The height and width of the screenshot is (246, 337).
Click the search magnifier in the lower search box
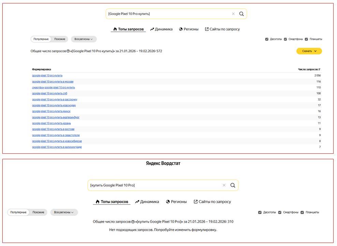click(x=233, y=185)
